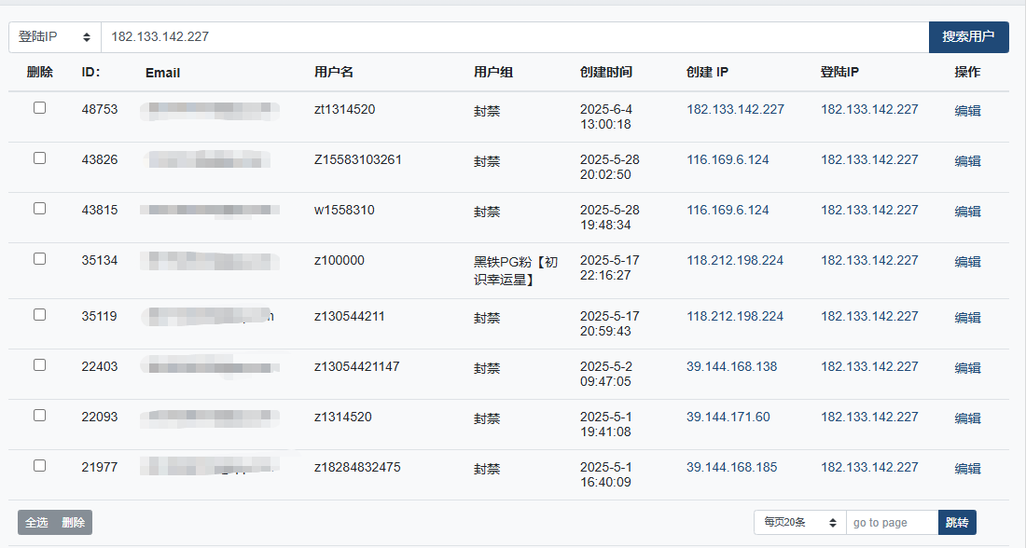Edit user zt1314520 via 编辑 link
Viewport: 1026px width, 548px height.
pyautogui.click(x=967, y=111)
